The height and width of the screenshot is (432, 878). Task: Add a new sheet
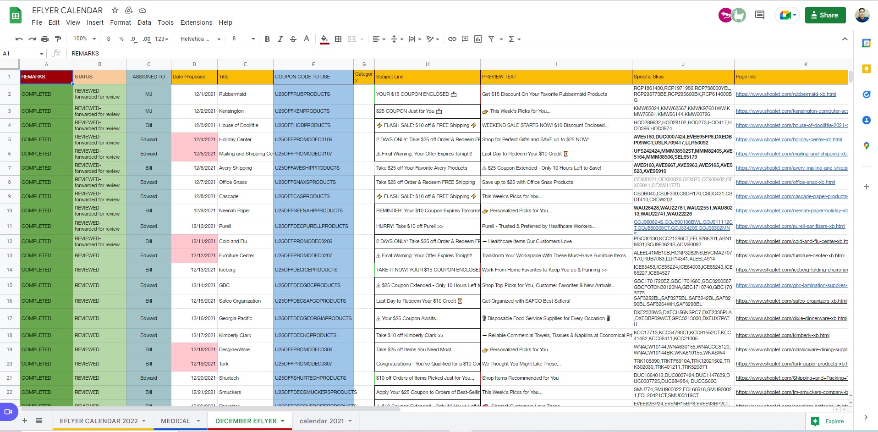click(25, 421)
